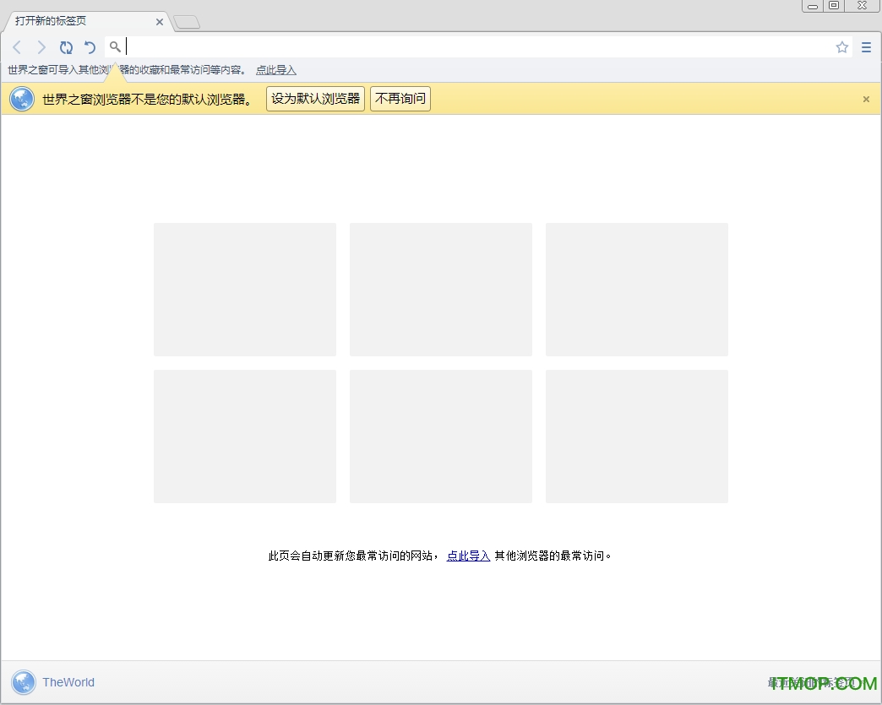
Task: Click the forward navigation arrow
Action: [x=41, y=47]
